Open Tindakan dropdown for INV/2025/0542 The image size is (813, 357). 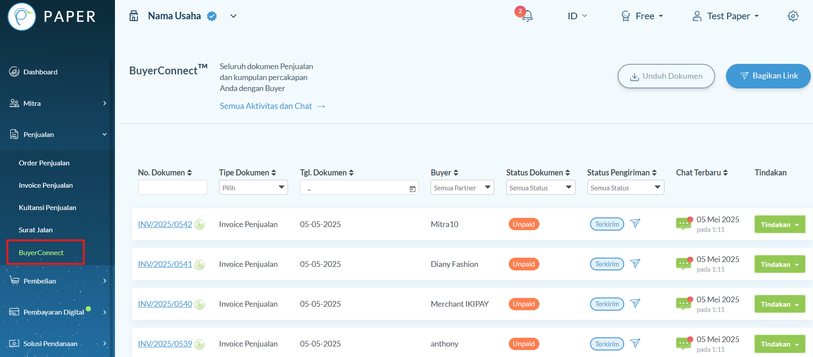click(x=779, y=224)
